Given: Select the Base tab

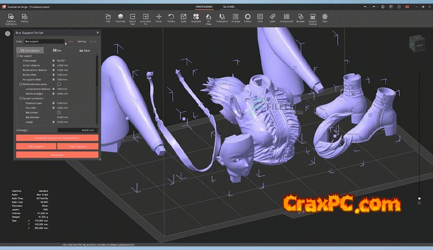Looking at the screenshot, I should click(x=84, y=51).
